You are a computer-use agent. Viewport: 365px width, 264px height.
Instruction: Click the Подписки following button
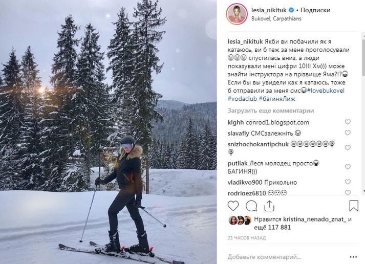pos(315,10)
